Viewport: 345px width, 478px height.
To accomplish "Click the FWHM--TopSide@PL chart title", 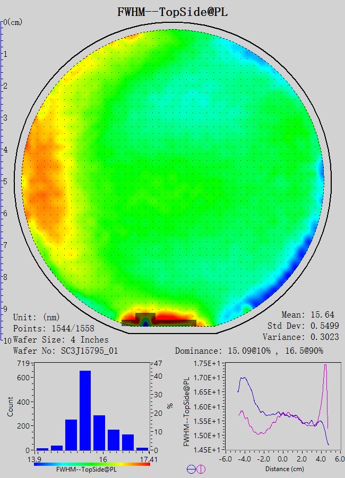I will [x=172, y=12].
